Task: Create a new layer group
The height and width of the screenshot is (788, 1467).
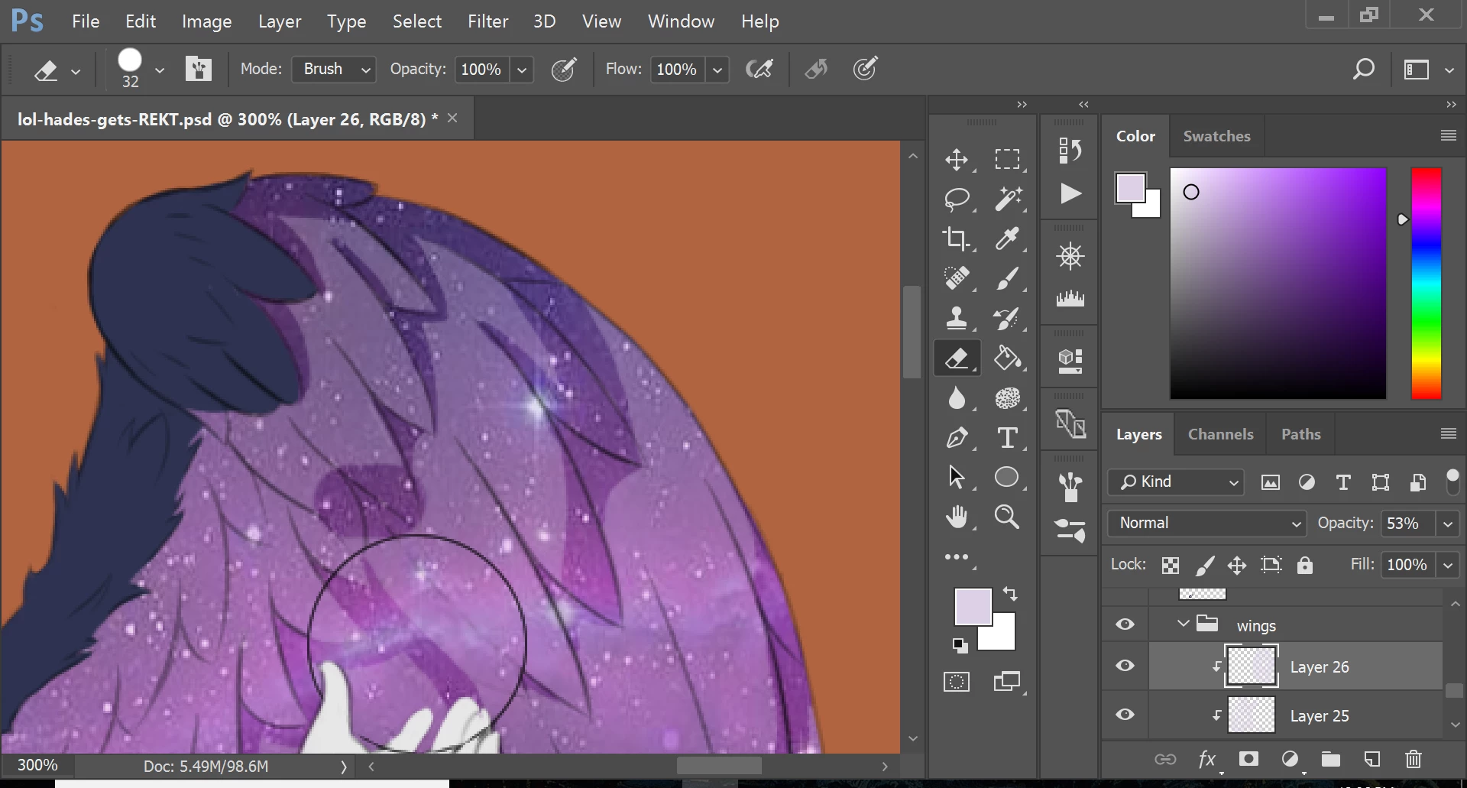Action: click(1331, 759)
